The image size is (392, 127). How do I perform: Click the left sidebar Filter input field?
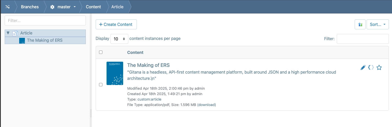pos(45,20)
